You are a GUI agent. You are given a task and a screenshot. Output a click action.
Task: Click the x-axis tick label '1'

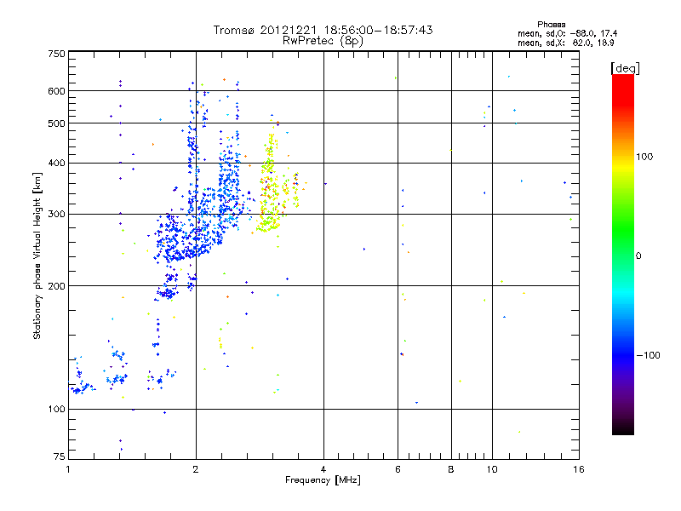(x=68, y=469)
